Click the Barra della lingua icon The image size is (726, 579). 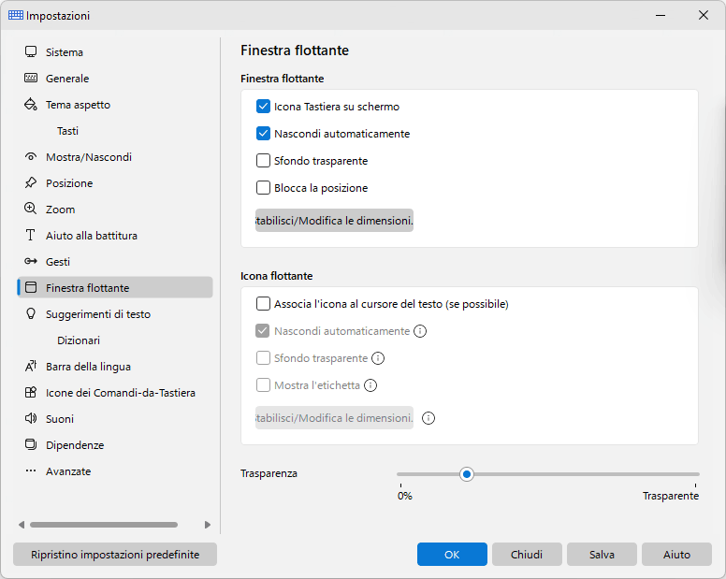click(31, 366)
